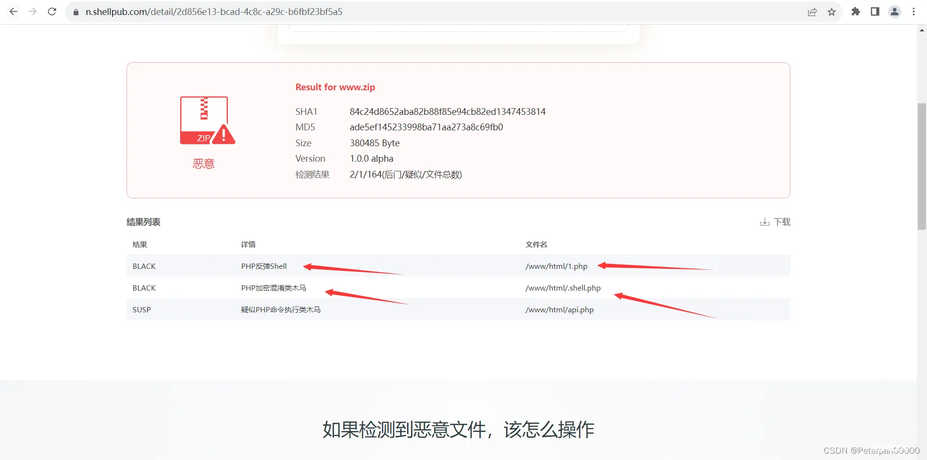Click the 1.0.0 alpha version text
The image size is (927, 460).
point(371,158)
